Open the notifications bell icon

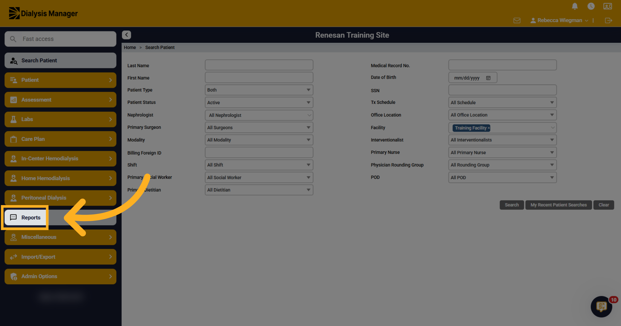pyautogui.click(x=575, y=6)
